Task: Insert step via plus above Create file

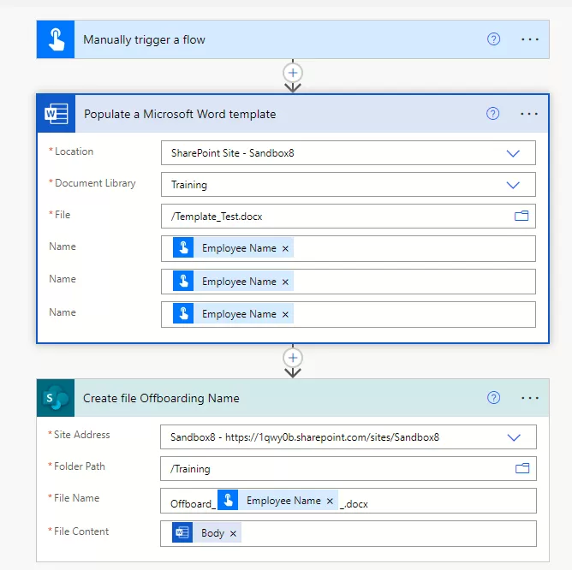Action: click(293, 357)
